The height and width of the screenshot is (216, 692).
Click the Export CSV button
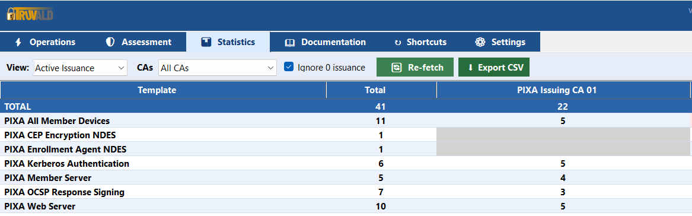pyautogui.click(x=494, y=68)
